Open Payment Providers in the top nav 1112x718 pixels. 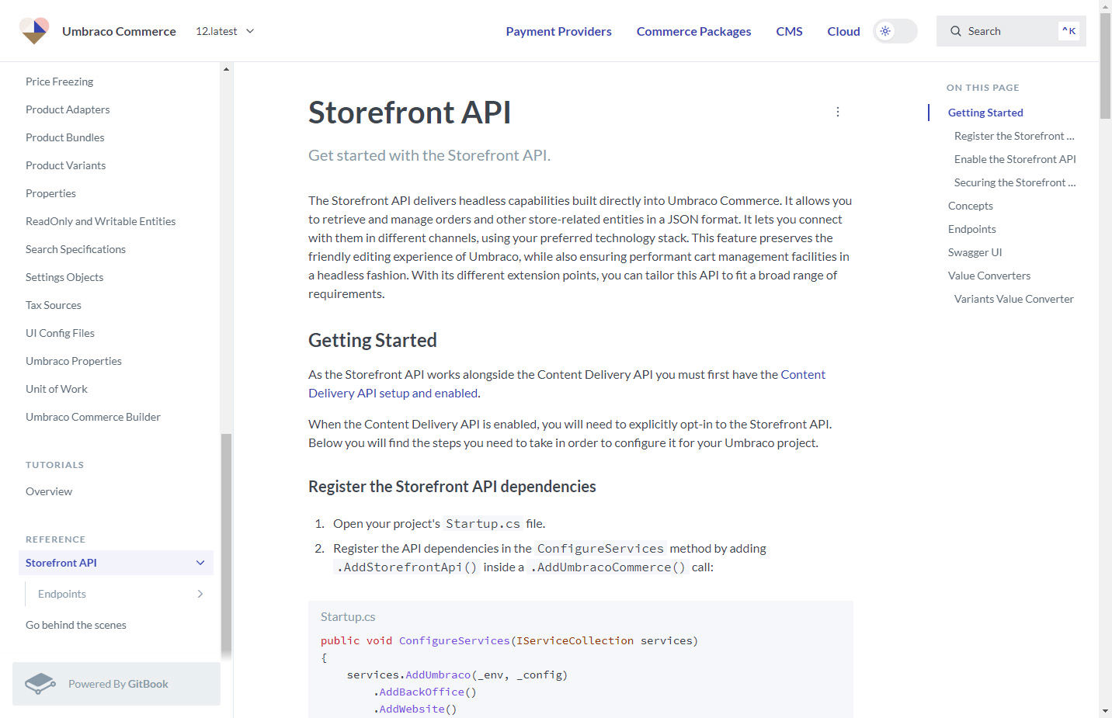pos(559,31)
